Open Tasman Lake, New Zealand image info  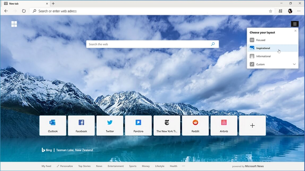(x=74, y=150)
